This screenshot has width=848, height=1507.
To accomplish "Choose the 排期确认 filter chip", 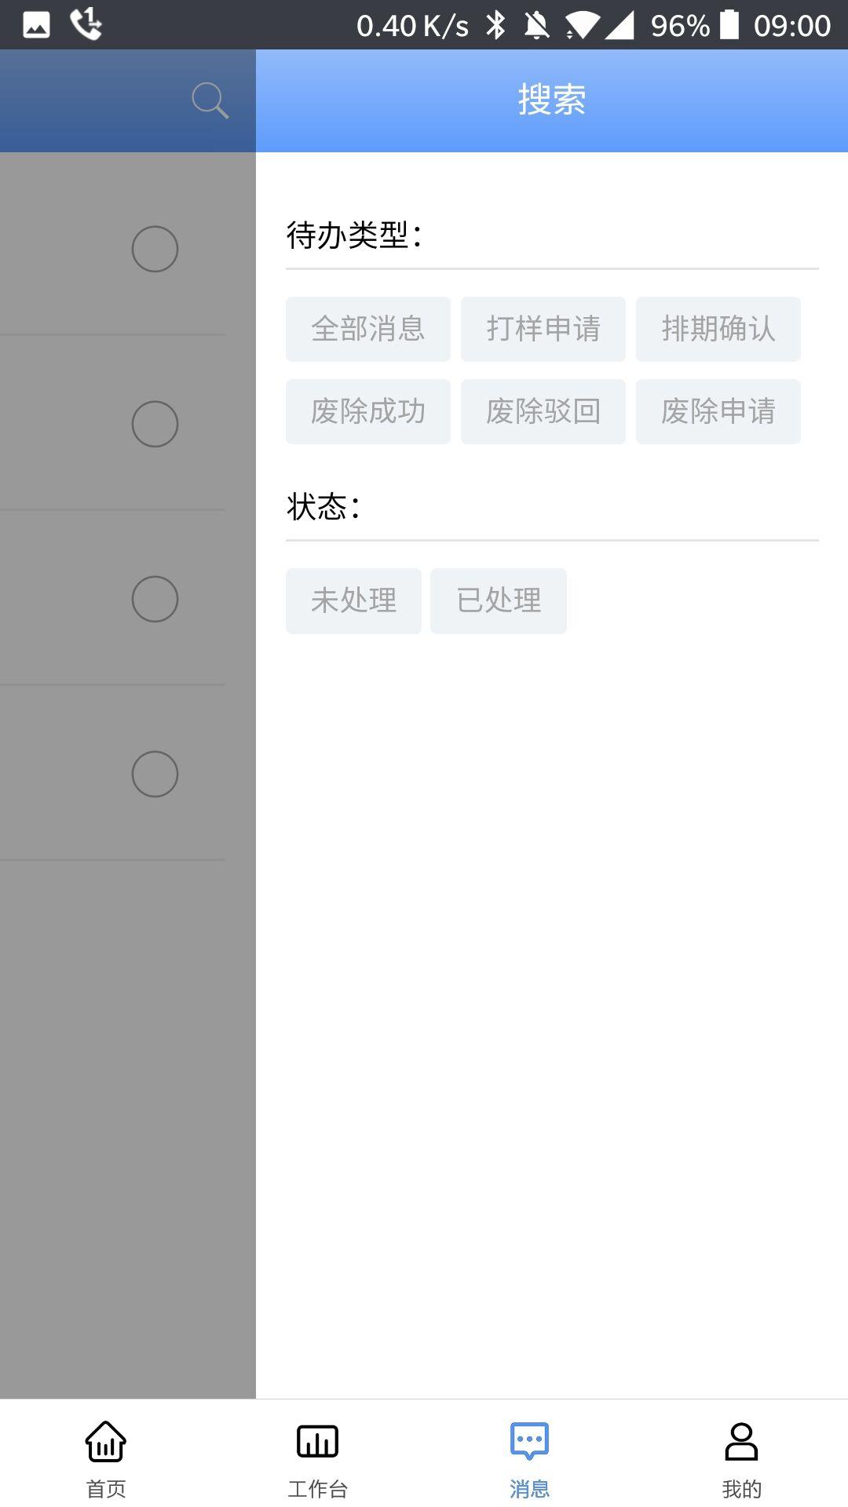I will 718,329.
